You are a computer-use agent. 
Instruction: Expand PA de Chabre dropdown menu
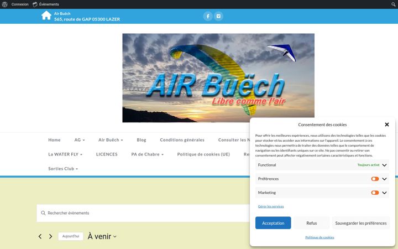point(147,154)
